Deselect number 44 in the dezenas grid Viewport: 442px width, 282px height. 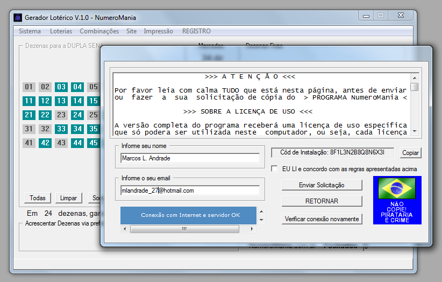tap(77, 143)
